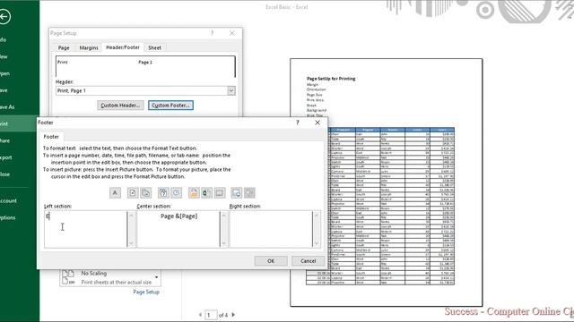Image resolution: width=574 pixels, height=322 pixels.
Task: Click the current page number field
Action: click(x=211, y=315)
